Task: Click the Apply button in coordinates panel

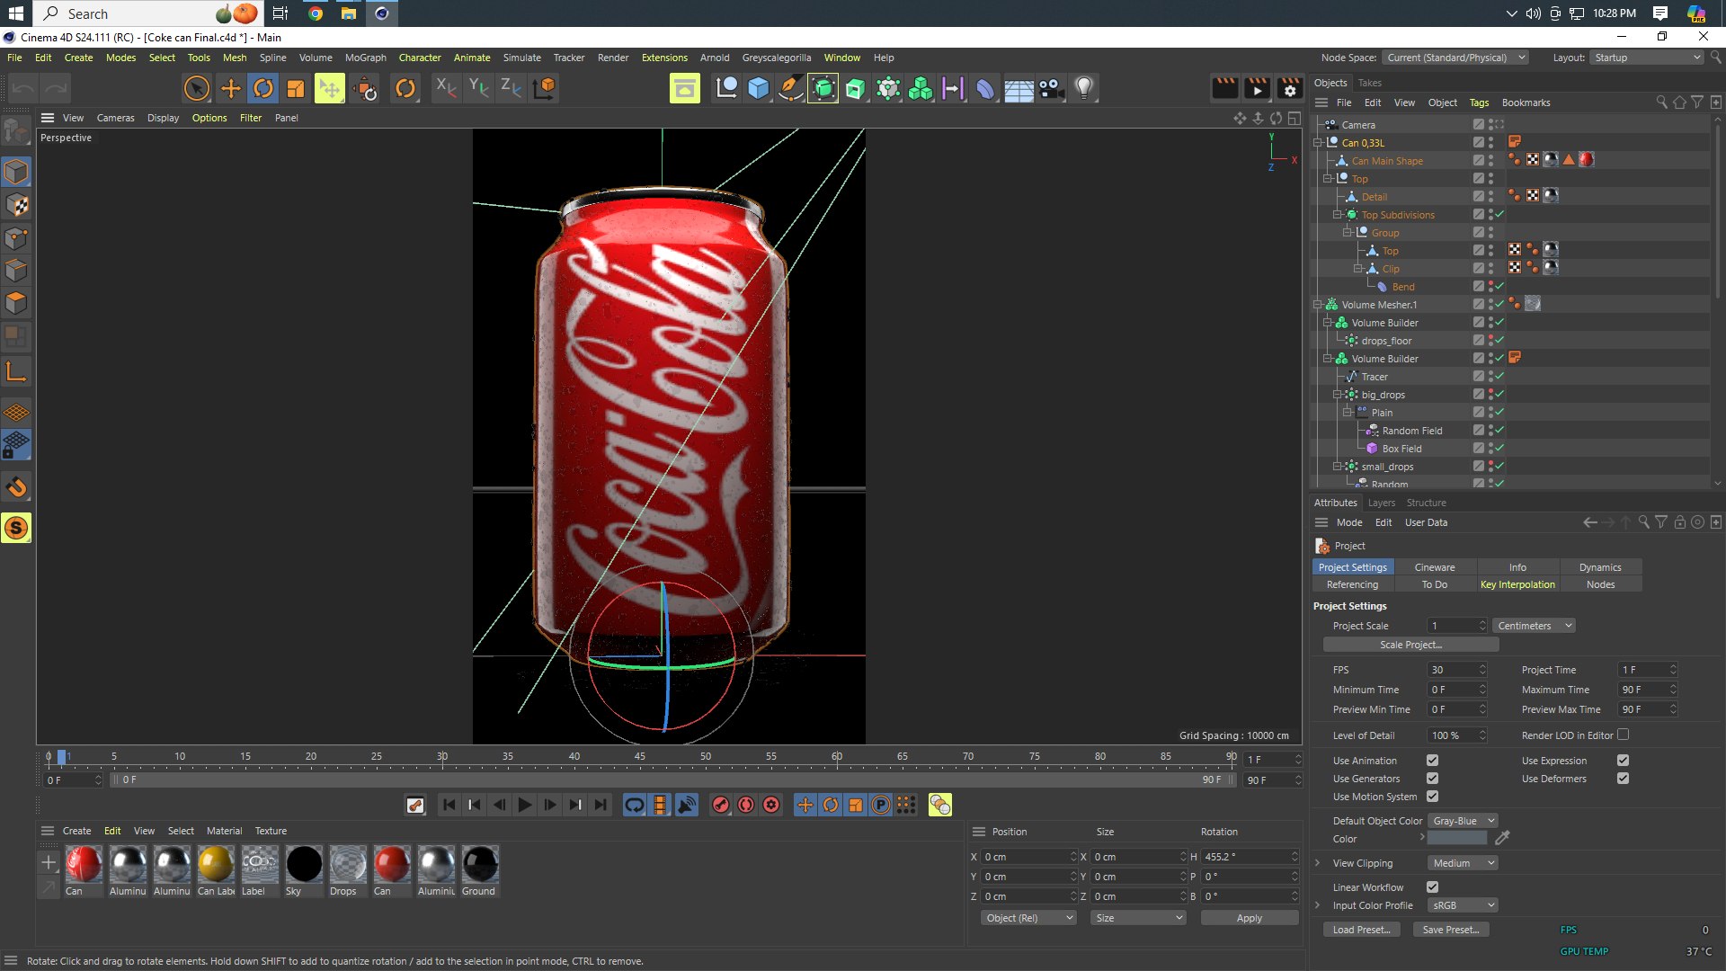Action: [1249, 918]
